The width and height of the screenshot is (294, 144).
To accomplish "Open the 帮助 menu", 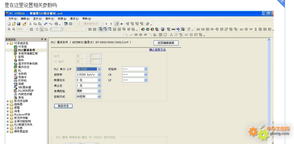I will pos(87,19).
